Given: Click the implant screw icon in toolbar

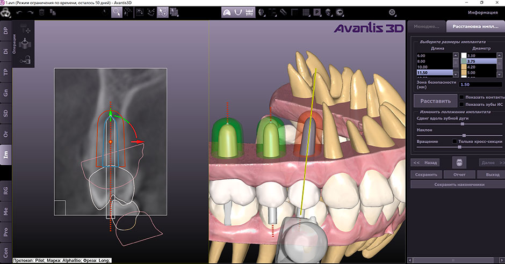Looking at the screenshot, I should 283,12.
